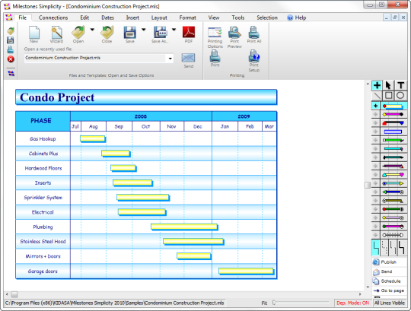Open Print Setup

click(254, 56)
